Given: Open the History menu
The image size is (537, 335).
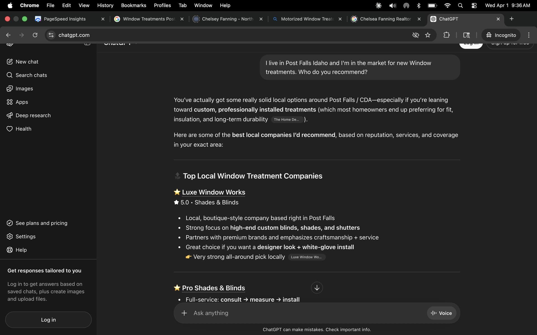Looking at the screenshot, I should 105,5.
